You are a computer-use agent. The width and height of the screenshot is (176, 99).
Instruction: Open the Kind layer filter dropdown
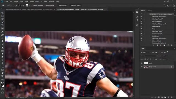[x=146, y=53]
